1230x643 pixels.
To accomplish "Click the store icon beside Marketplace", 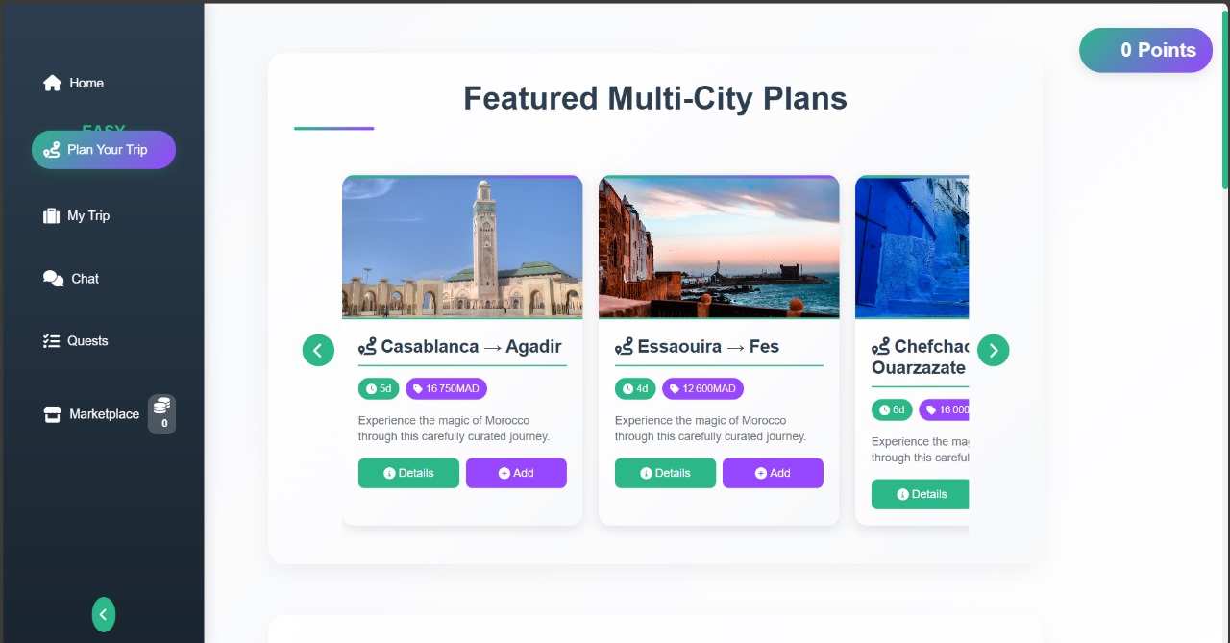I will coord(53,414).
